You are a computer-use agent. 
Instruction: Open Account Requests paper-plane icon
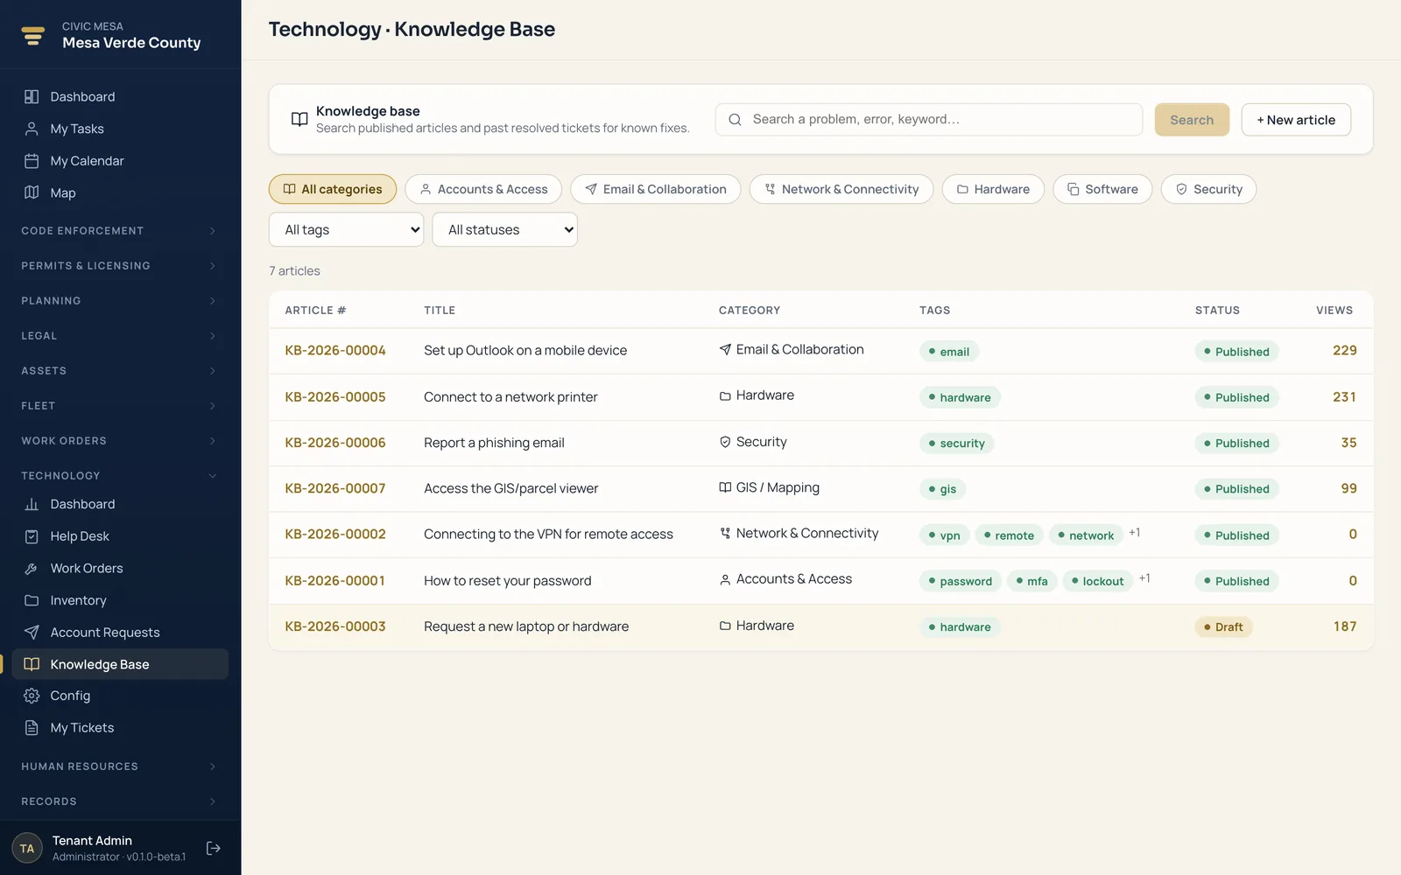pyautogui.click(x=32, y=633)
